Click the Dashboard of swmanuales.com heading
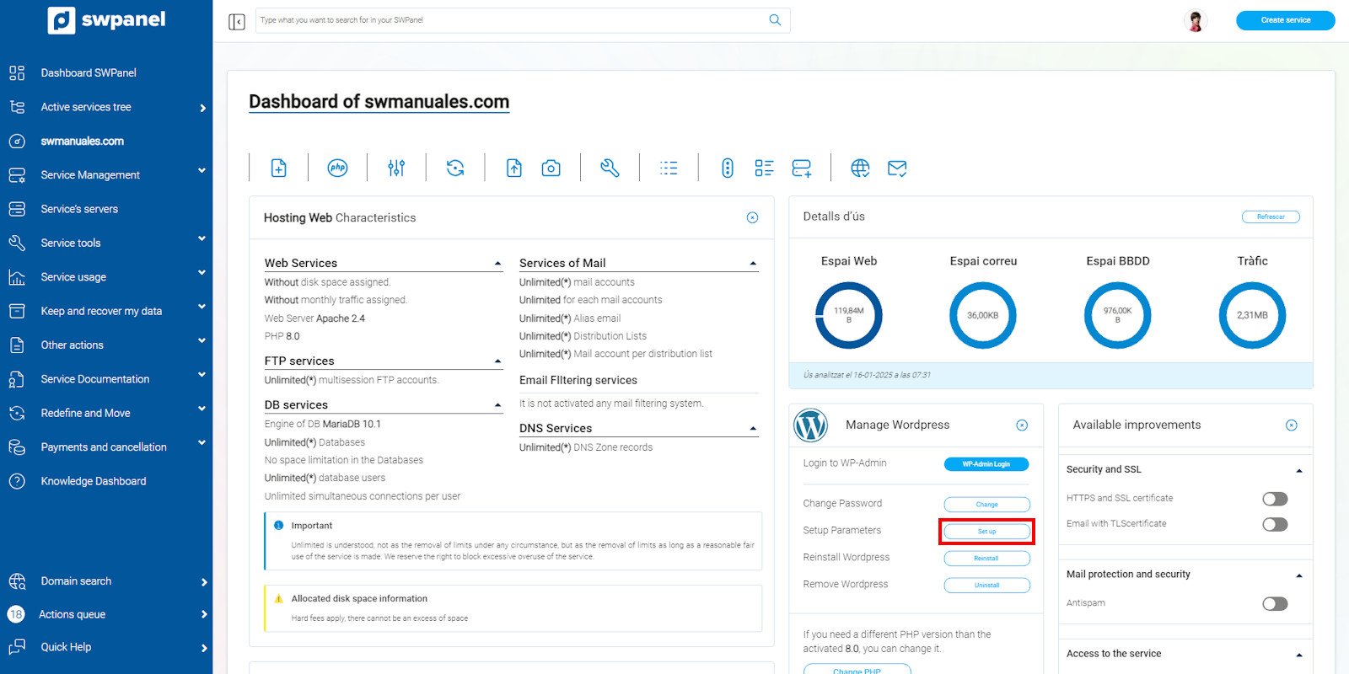 click(379, 102)
